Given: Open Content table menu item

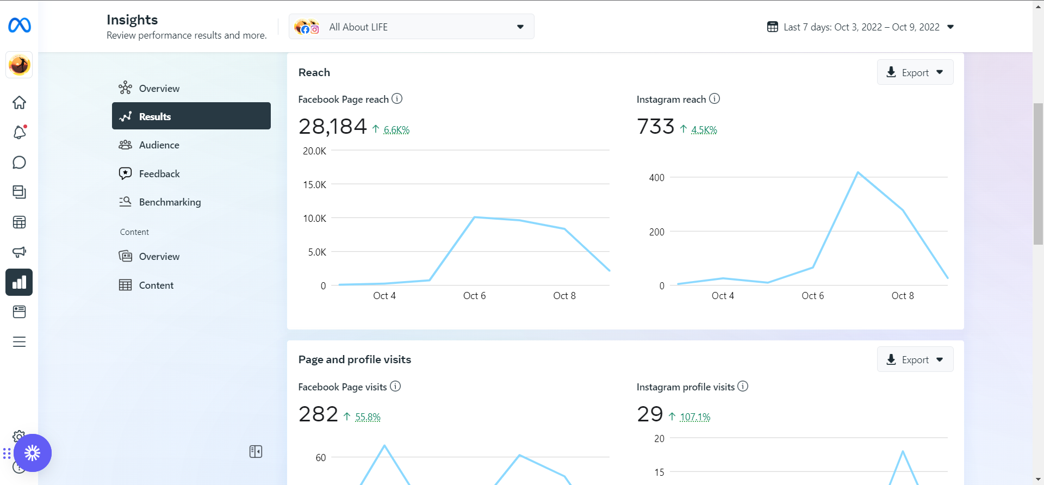Looking at the screenshot, I should pos(191,285).
